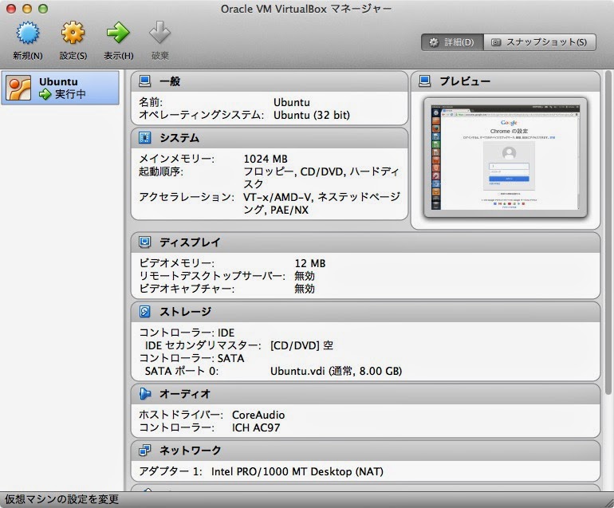
Task: Click the ビデオキャプチャー 無効 value
Action: coord(305,289)
